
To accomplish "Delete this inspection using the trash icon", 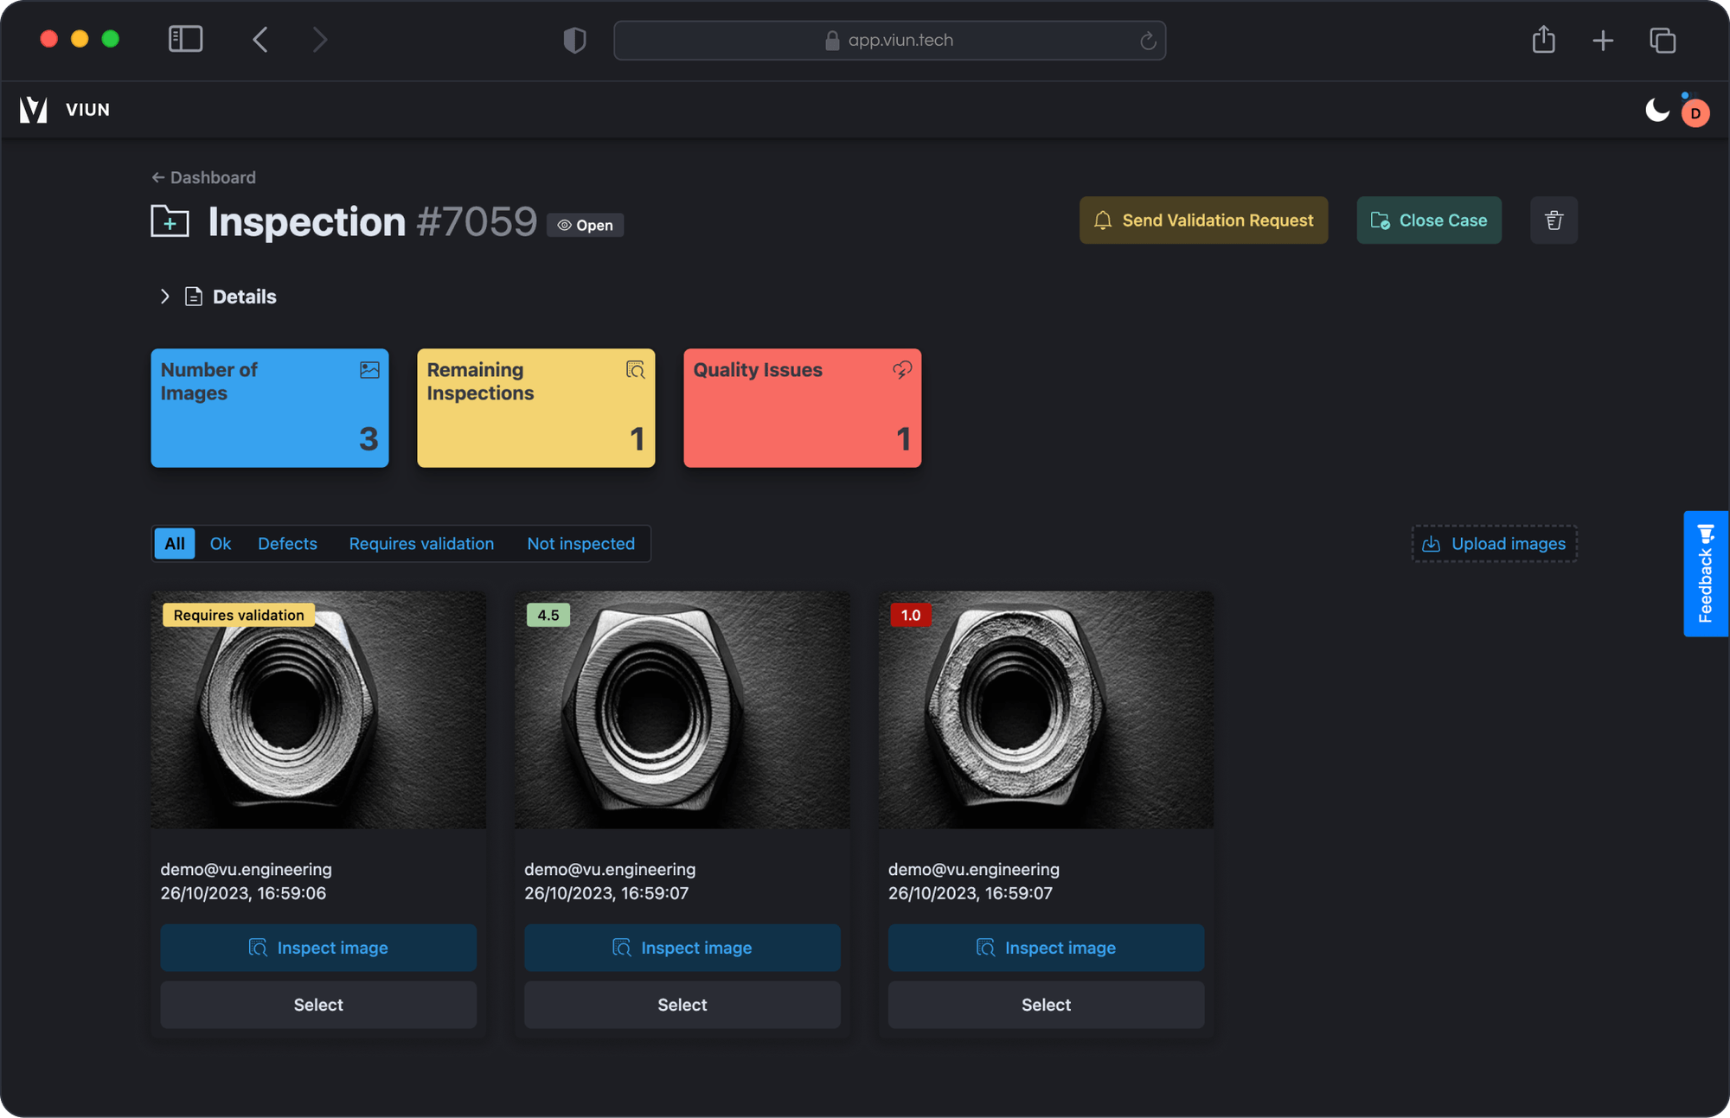I will [1553, 220].
